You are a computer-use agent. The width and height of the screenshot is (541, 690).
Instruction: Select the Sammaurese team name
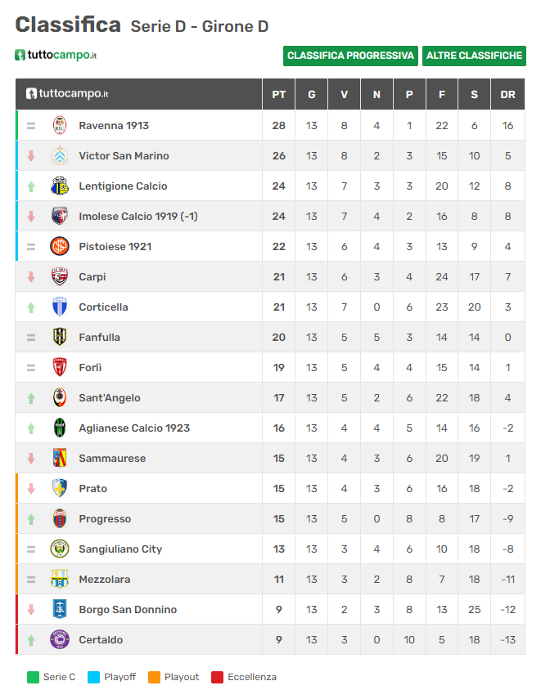pos(112,459)
